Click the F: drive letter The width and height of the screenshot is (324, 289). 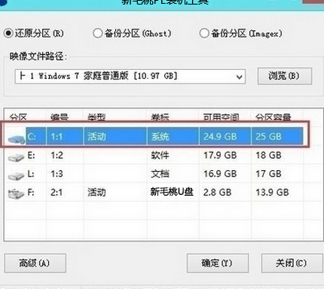[x=31, y=193]
